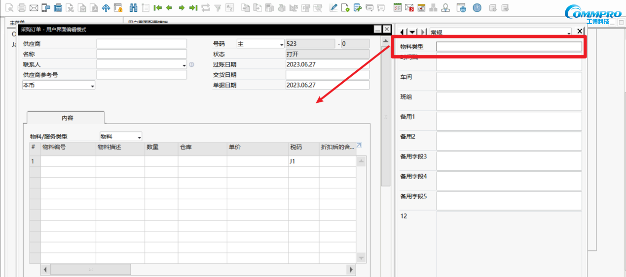
Task: Click the 税码 cell J1 in row 1
Action: coord(304,161)
